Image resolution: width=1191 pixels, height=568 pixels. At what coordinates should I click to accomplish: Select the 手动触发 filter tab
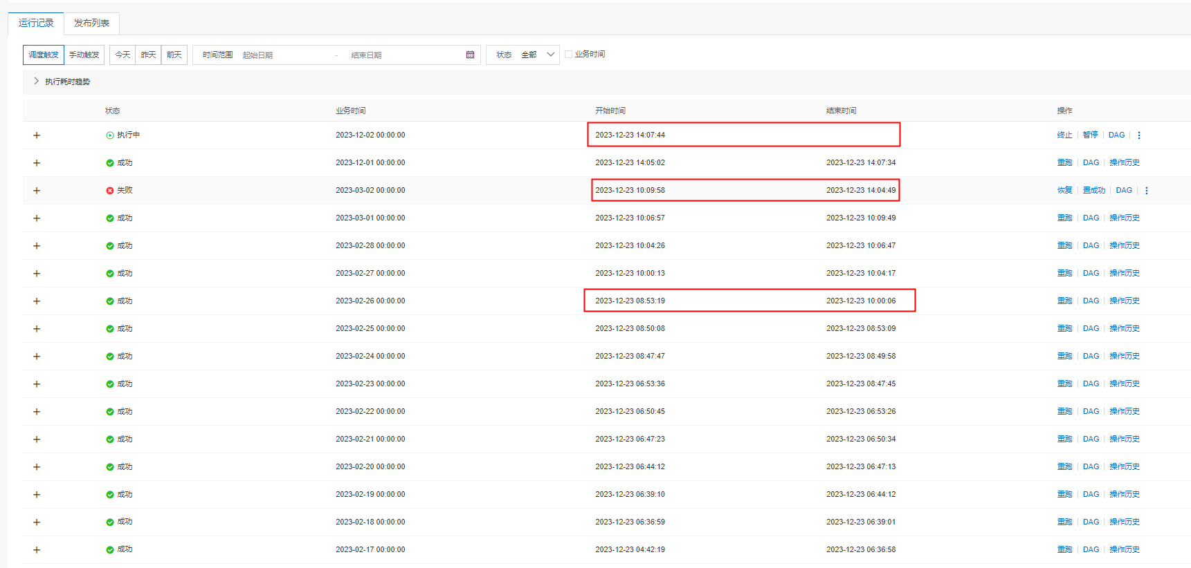pyautogui.click(x=84, y=55)
